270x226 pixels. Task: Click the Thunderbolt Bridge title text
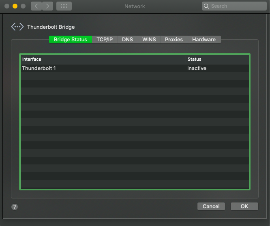tap(51, 27)
